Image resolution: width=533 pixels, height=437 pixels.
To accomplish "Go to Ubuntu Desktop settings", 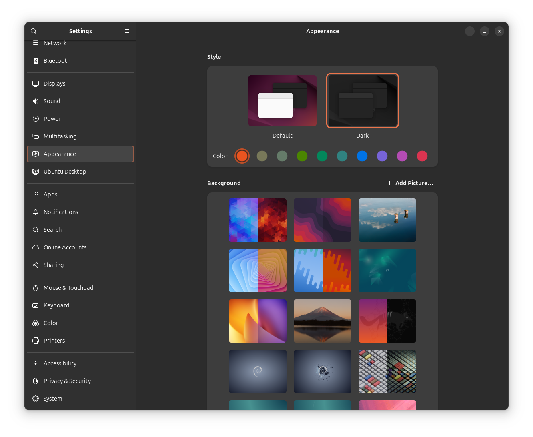I will click(65, 172).
